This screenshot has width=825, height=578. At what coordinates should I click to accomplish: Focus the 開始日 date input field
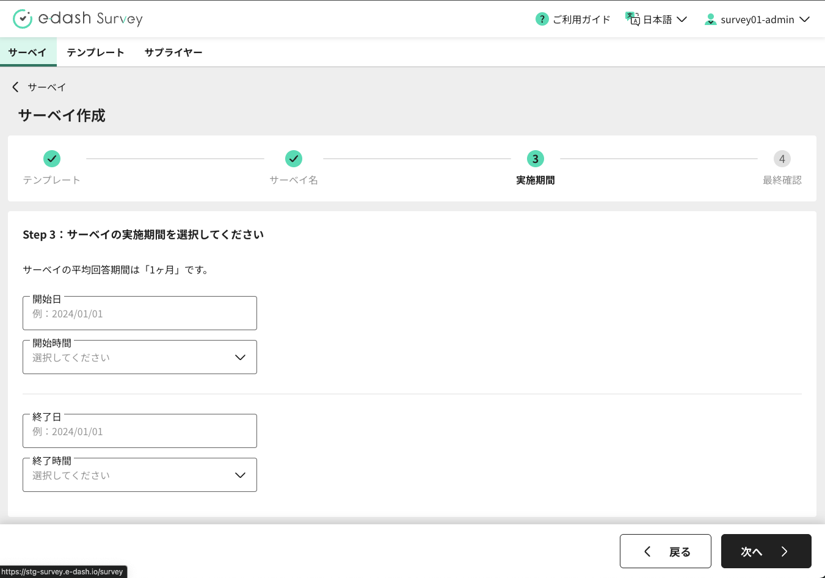pyautogui.click(x=140, y=313)
